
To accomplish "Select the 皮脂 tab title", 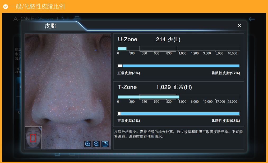I will pos(50,26).
